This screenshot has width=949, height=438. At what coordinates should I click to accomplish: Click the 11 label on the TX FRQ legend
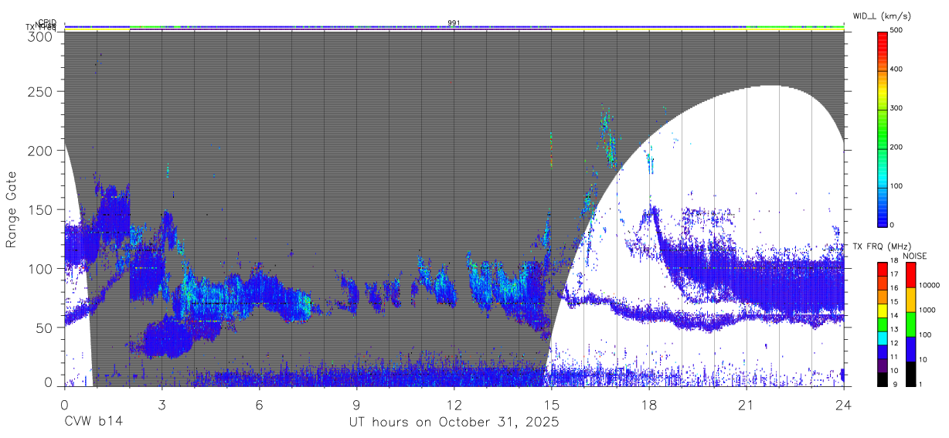895,357
